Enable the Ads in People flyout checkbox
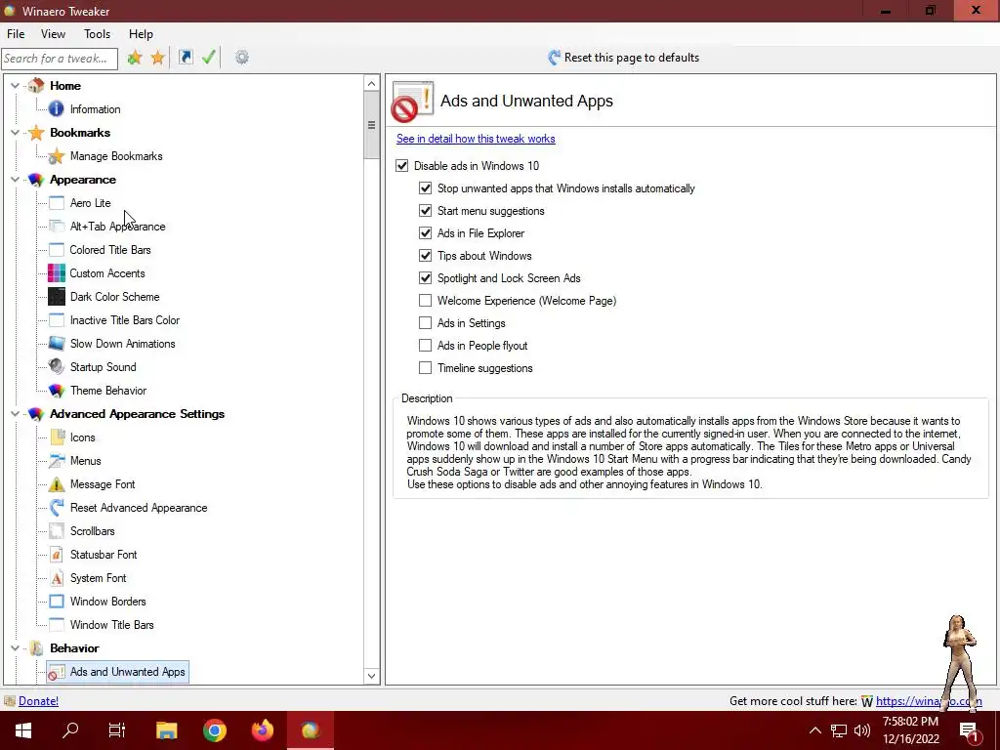1000x750 pixels. point(426,345)
